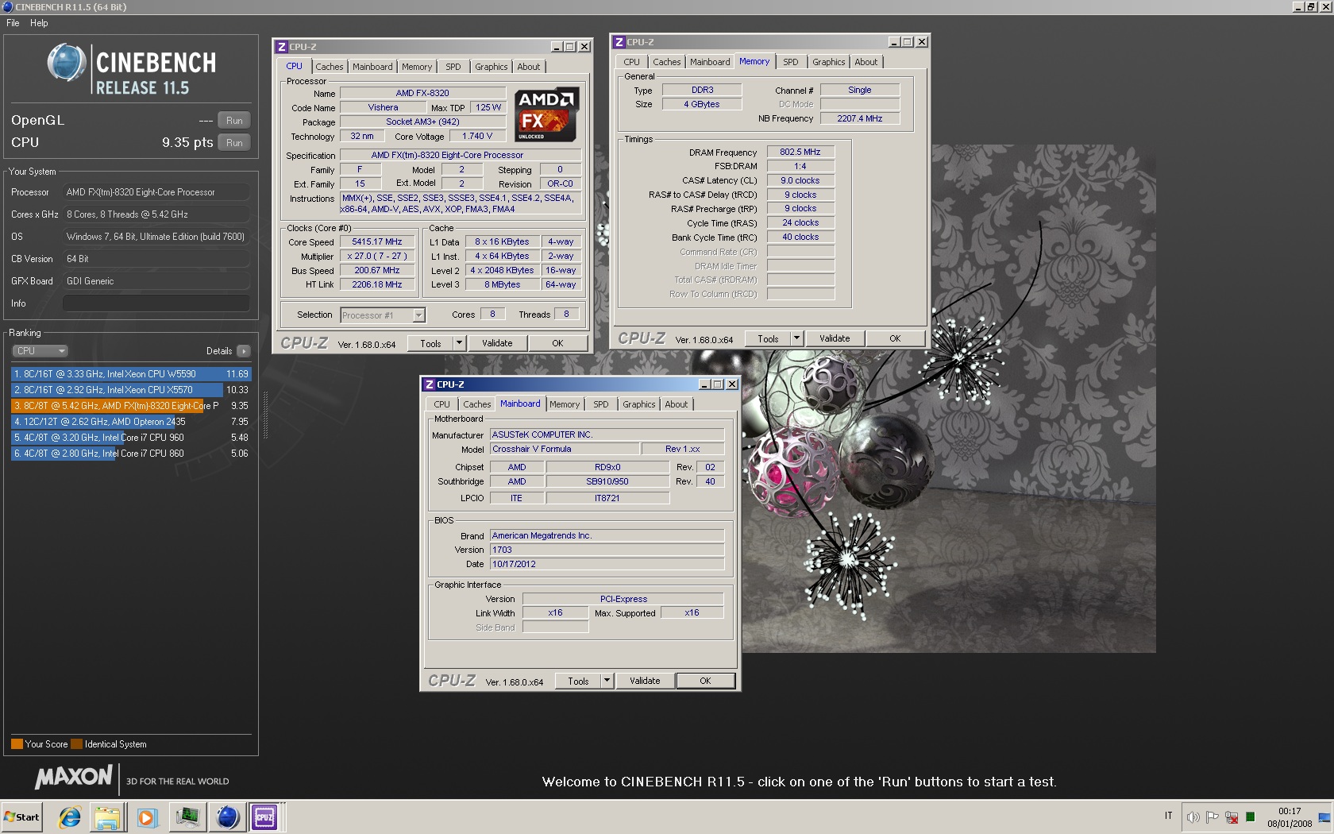Screen dimensions: 1334x834
Task: Select ranking row Intel Xeon CPU W5590
Action: [131, 374]
